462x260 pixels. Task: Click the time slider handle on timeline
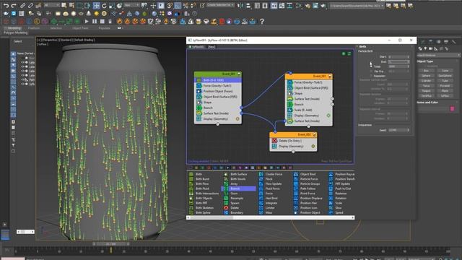click(x=111, y=244)
